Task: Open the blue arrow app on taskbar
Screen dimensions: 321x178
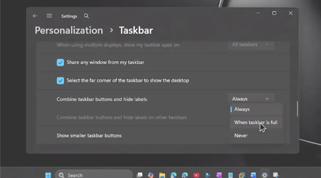Action: point(208,175)
